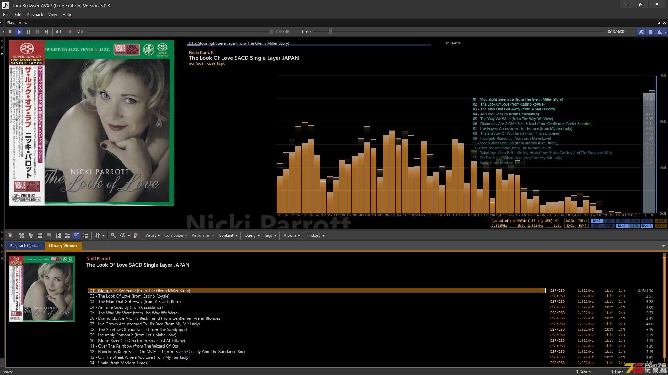
Task: Click the EVNT event mode label
Action: (x=582, y=226)
